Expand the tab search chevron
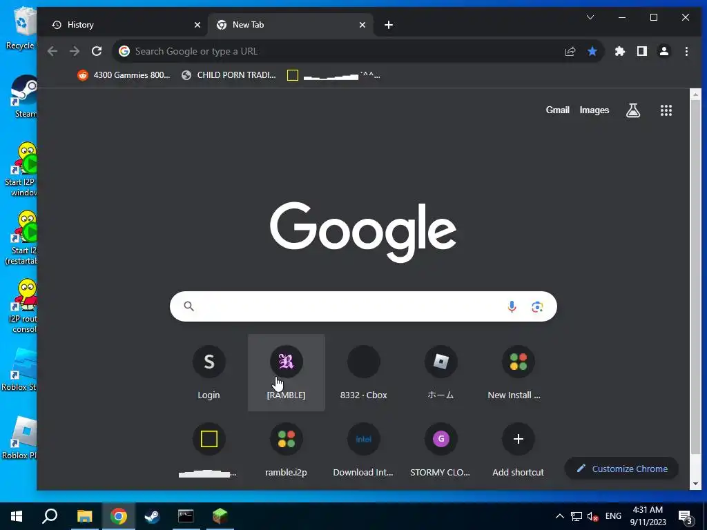The image size is (707, 530). [590, 17]
